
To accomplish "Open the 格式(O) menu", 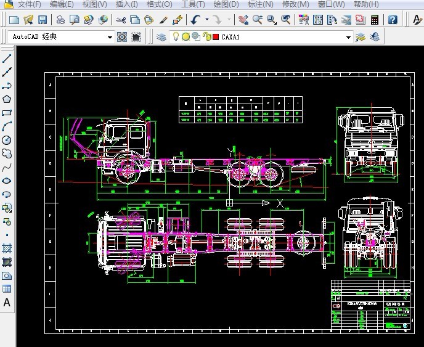I will tap(159, 4).
